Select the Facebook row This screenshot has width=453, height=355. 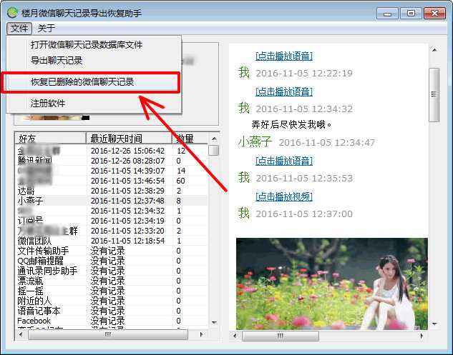[111, 321]
